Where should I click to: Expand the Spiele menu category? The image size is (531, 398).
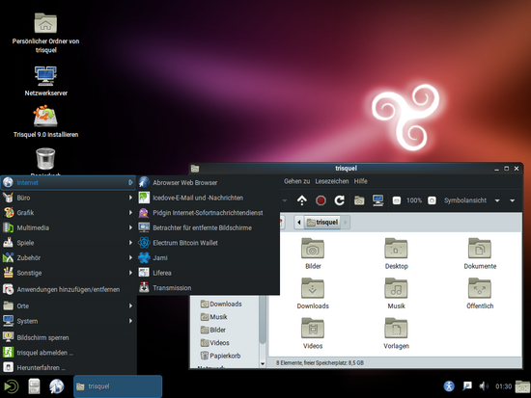tap(69, 243)
